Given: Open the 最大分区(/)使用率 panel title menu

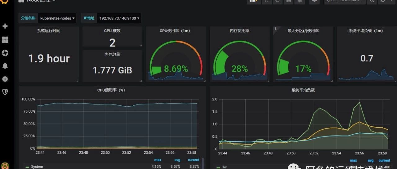Looking at the screenshot, I should [303, 31].
